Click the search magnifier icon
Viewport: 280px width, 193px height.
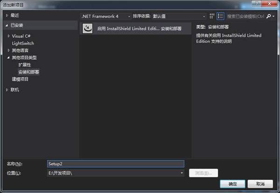coord(268,16)
